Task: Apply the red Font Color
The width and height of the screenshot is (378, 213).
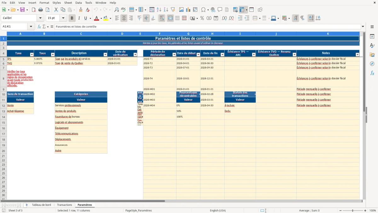Action: (x=96, y=18)
